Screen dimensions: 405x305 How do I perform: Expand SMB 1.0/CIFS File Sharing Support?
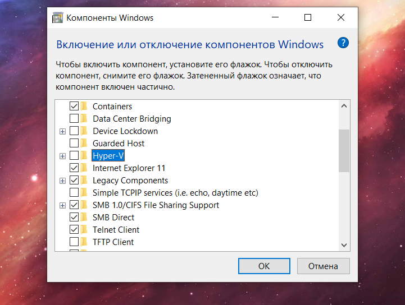(x=62, y=205)
